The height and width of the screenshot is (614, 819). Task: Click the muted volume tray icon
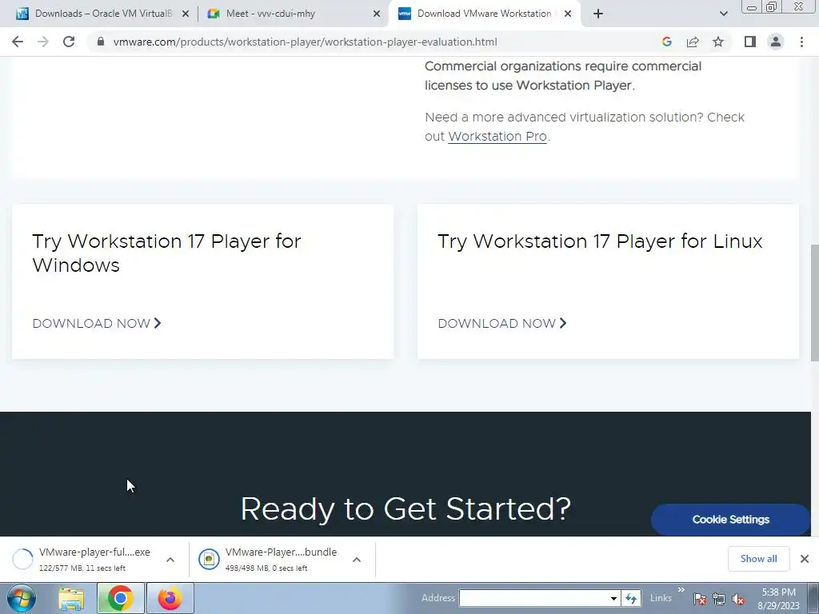click(x=738, y=599)
